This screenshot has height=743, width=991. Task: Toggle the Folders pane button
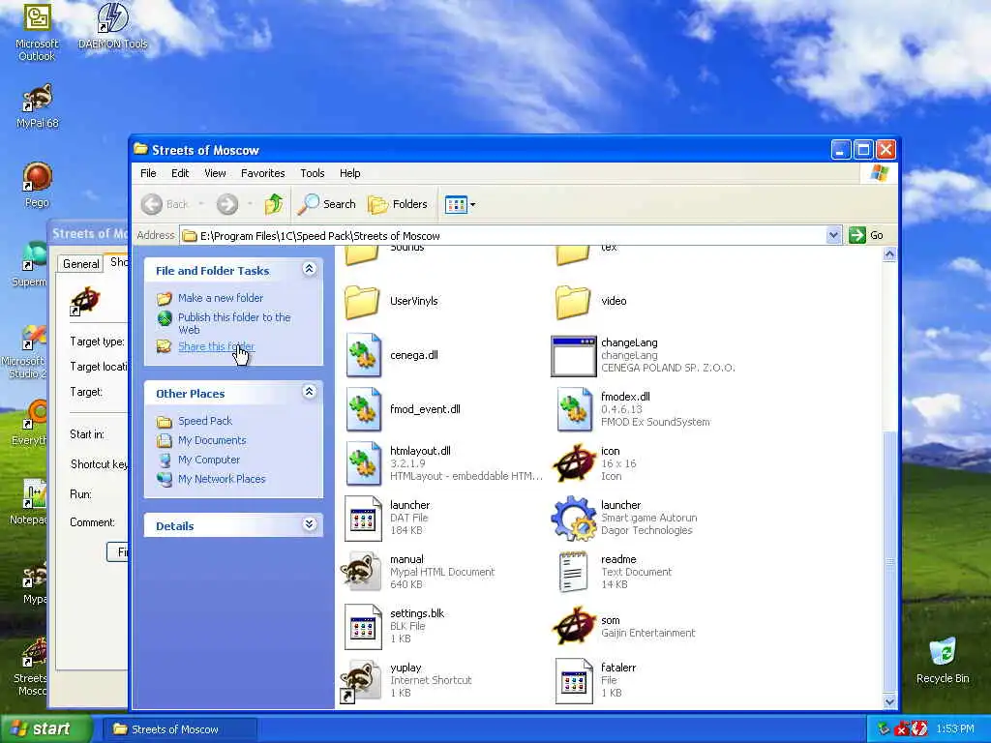[398, 204]
